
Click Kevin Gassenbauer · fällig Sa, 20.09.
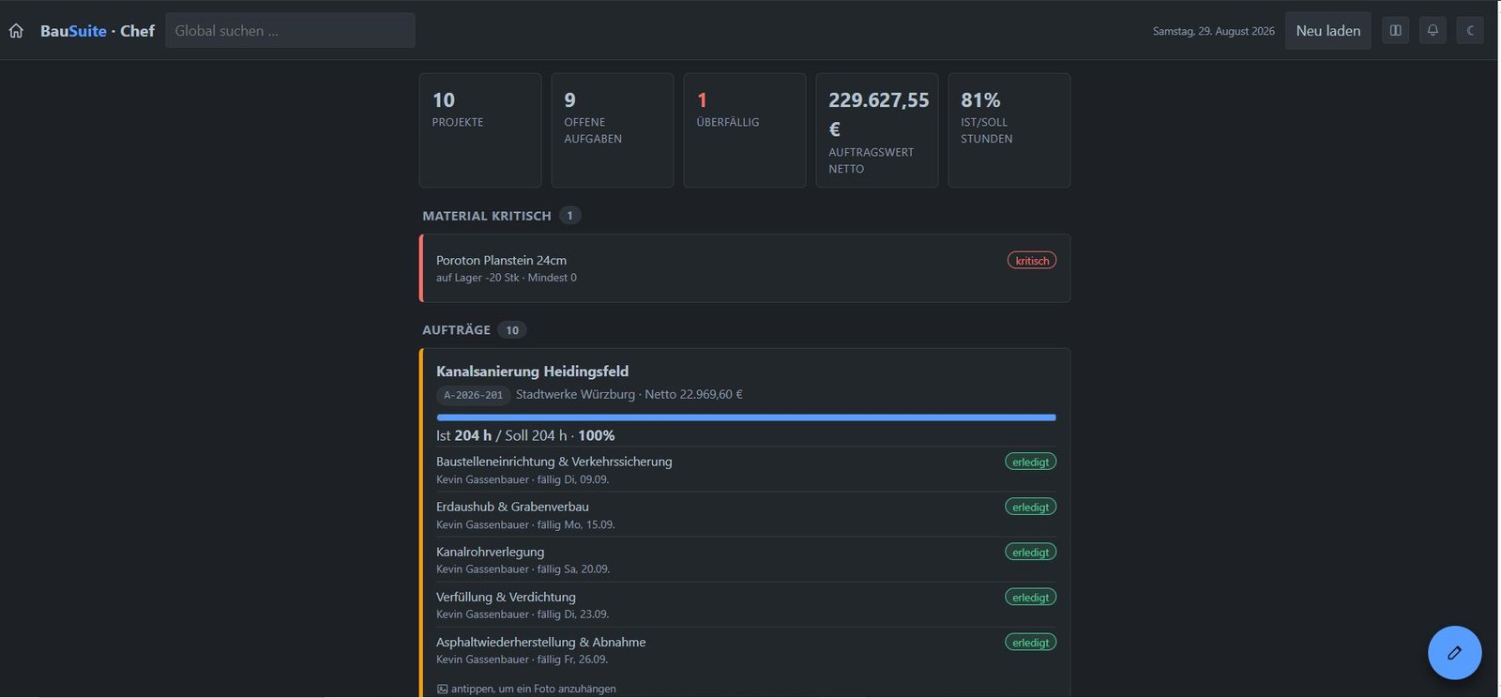tap(523, 569)
